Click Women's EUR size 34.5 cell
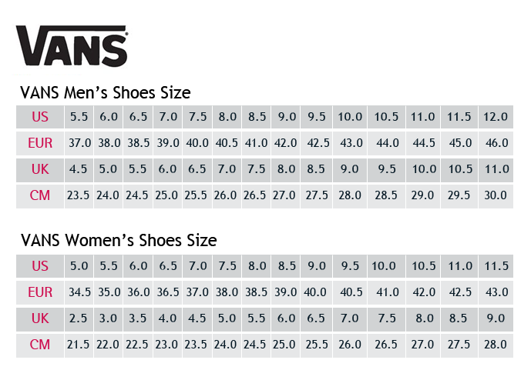 (79, 292)
